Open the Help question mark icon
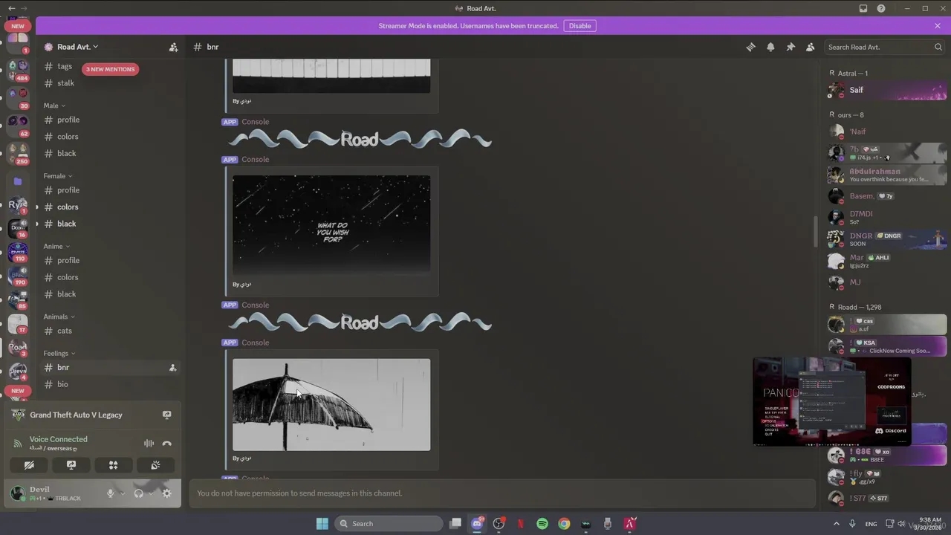Viewport: 951px width, 535px height. [x=881, y=8]
